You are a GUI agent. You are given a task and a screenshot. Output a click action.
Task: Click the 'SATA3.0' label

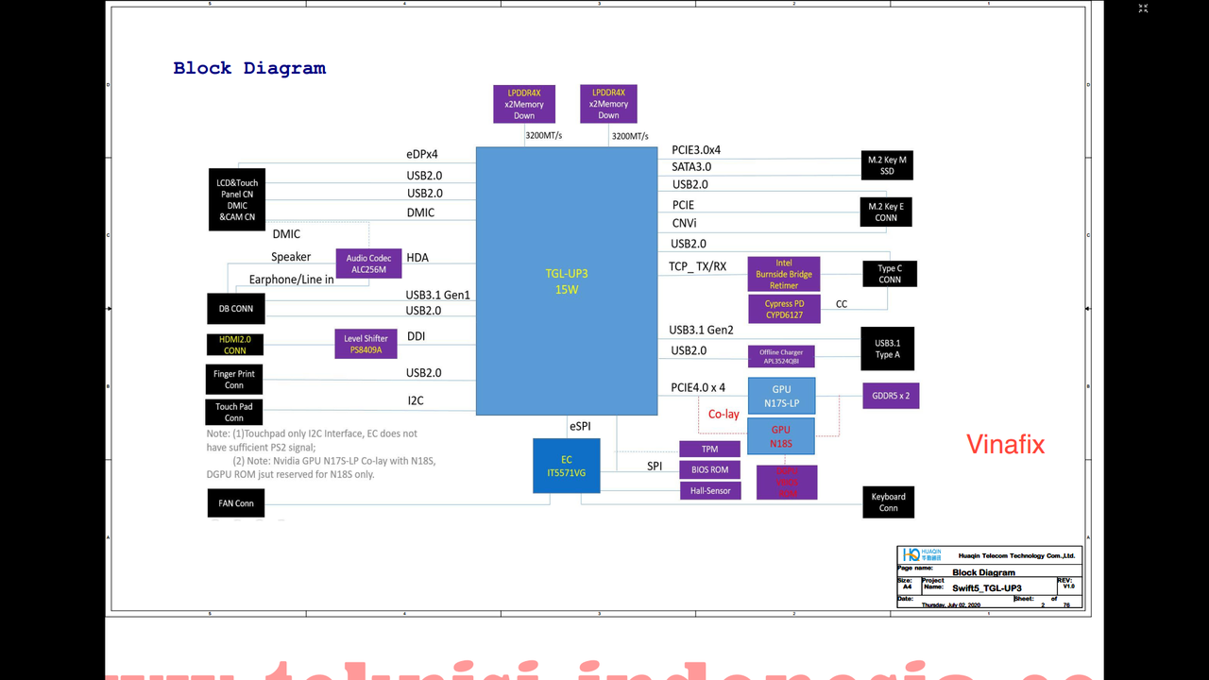(x=691, y=167)
